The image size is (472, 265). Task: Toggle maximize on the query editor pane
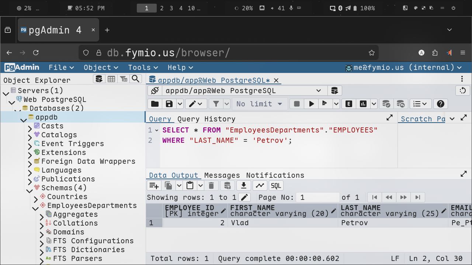[389, 118]
